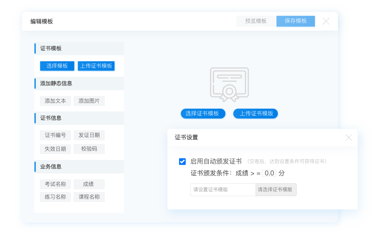
Task: Insert an image via 添加图片
Action: click(89, 101)
